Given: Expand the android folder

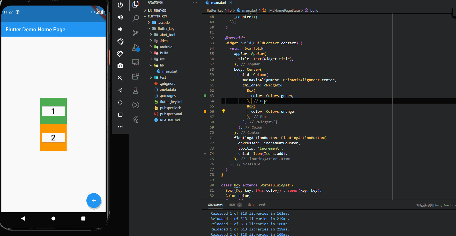Looking at the screenshot, I should [166, 47].
